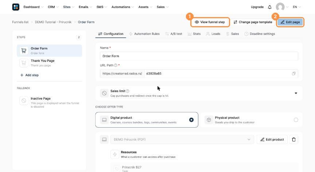Click the laptop icon beside the product dropdown
Viewport: 315px width, 172px height.
click(x=104, y=140)
